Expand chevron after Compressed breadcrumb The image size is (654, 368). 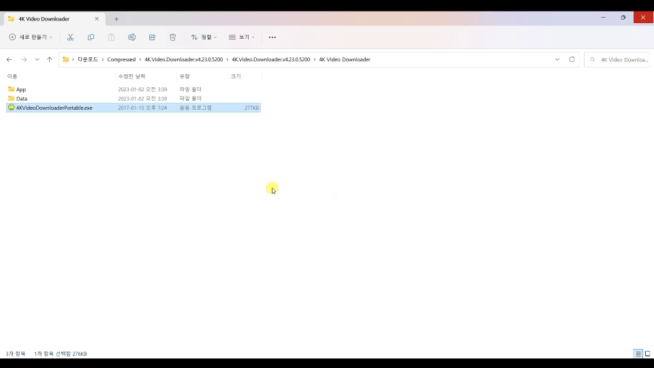[140, 60]
